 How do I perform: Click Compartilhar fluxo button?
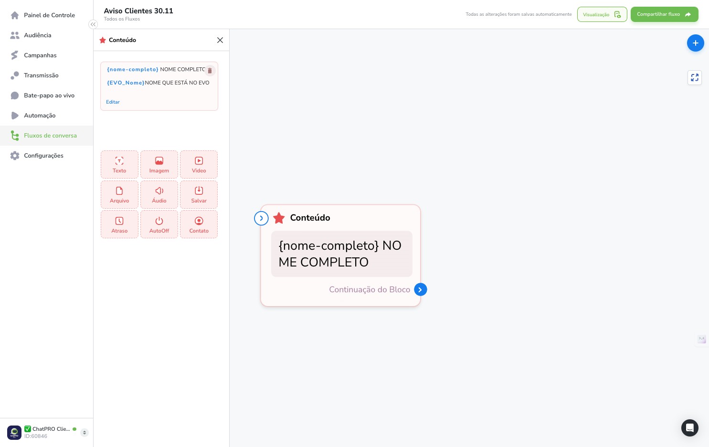664,14
